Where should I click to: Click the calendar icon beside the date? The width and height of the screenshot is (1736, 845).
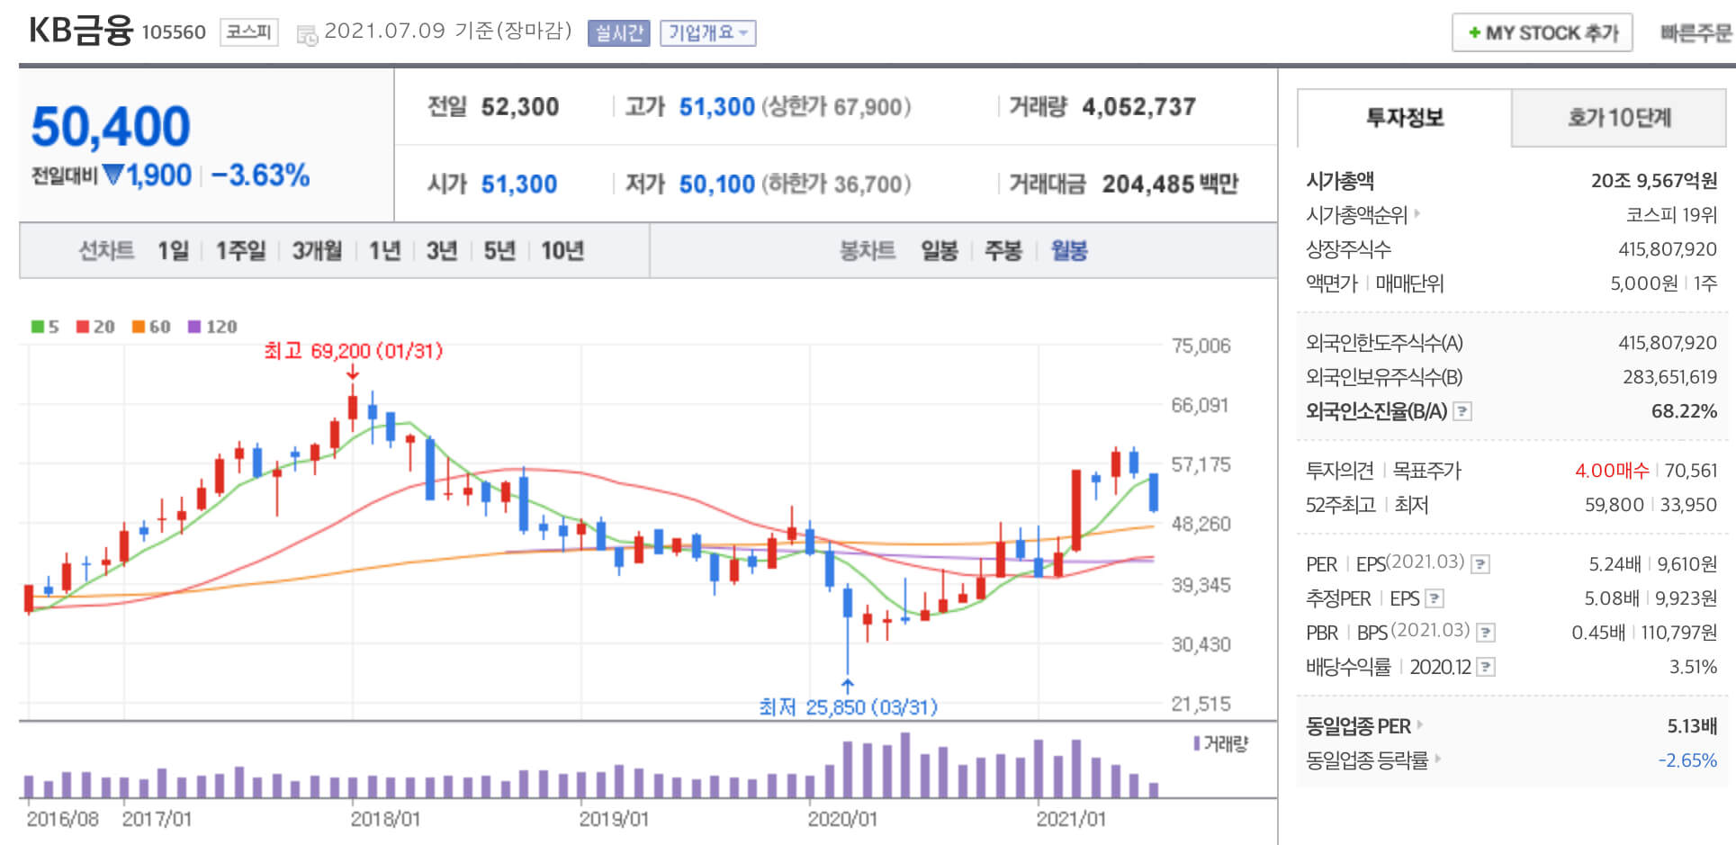coord(307,36)
